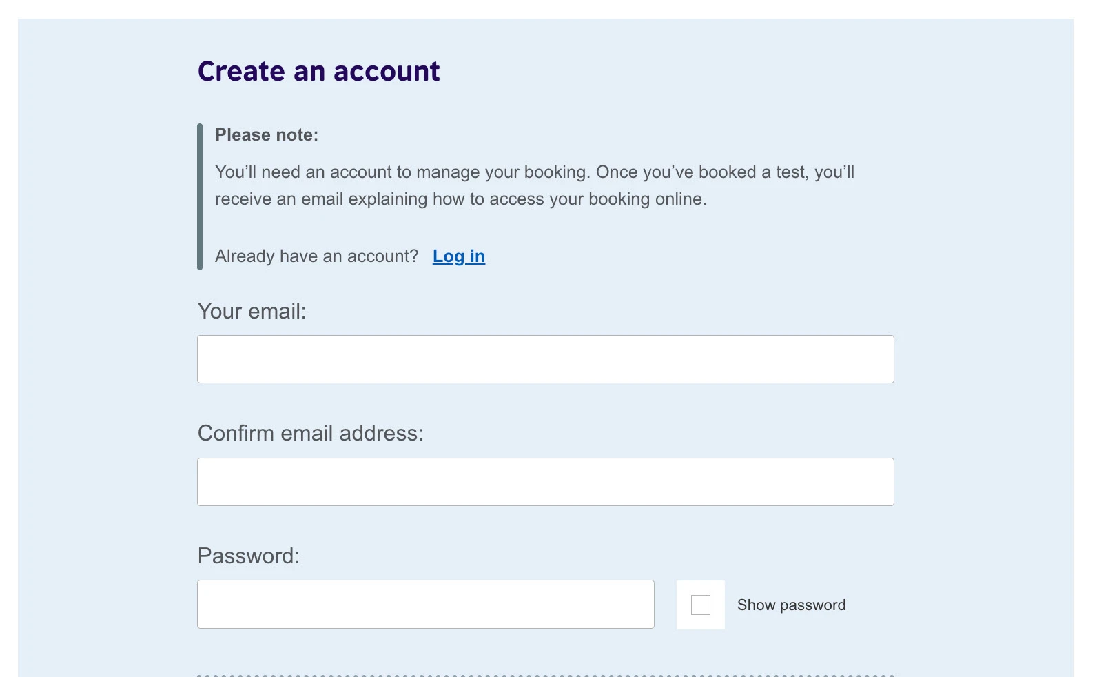Click the 'Confirm email address:' label

(310, 433)
